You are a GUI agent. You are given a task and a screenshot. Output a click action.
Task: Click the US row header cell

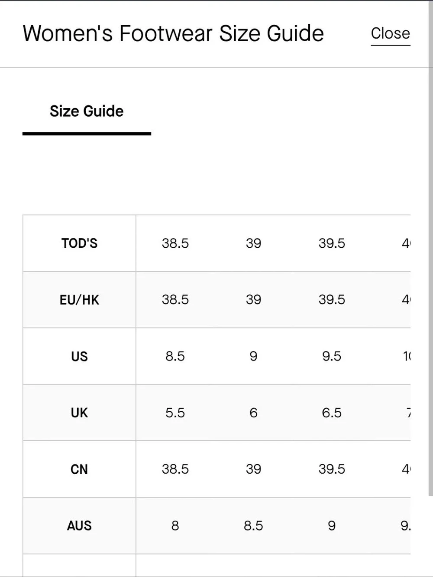[79, 356]
